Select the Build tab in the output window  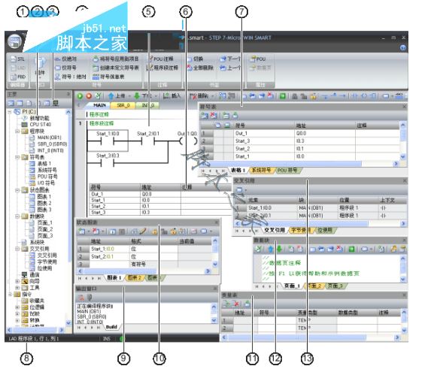(111, 327)
